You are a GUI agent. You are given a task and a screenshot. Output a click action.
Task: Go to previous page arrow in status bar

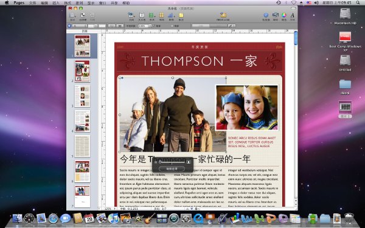pos(187,209)
